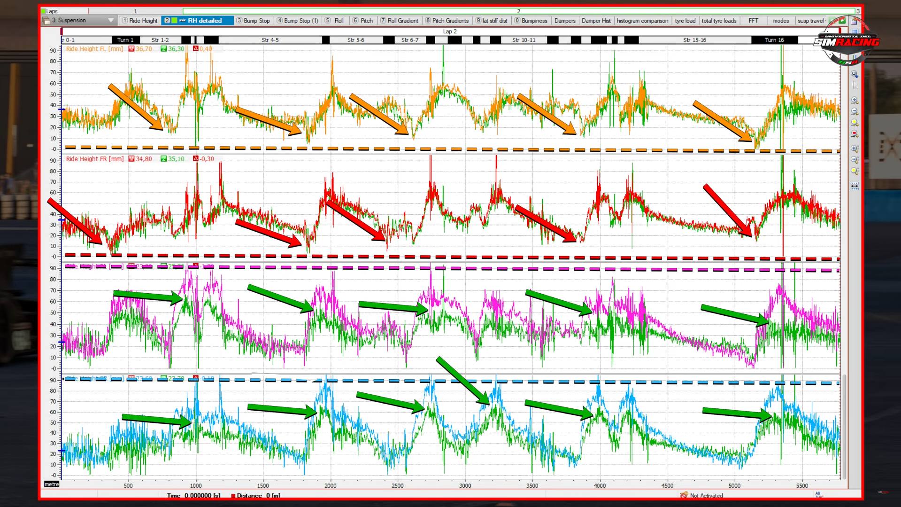Click the zoom window magnifier icon

click(855, 75)
